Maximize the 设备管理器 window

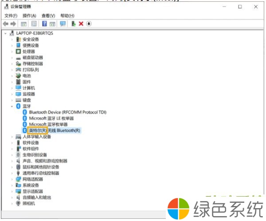[240, 7]
